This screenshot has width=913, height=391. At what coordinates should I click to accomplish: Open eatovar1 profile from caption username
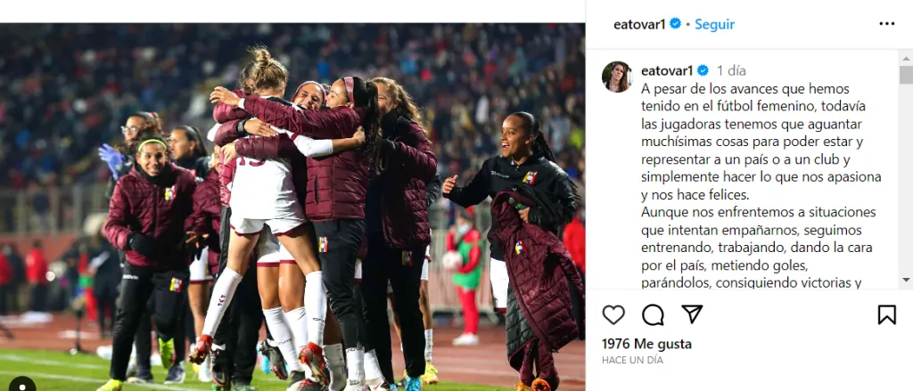point(667,71)
